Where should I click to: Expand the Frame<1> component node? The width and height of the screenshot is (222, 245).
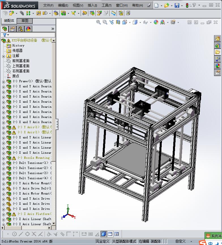pyautogui.click(x=3, y=82)
